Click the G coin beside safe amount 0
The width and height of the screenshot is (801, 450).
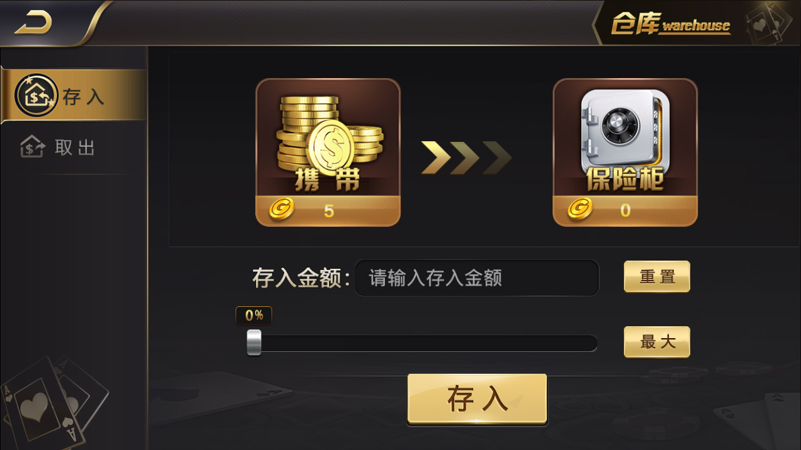(x=580, y=209)
